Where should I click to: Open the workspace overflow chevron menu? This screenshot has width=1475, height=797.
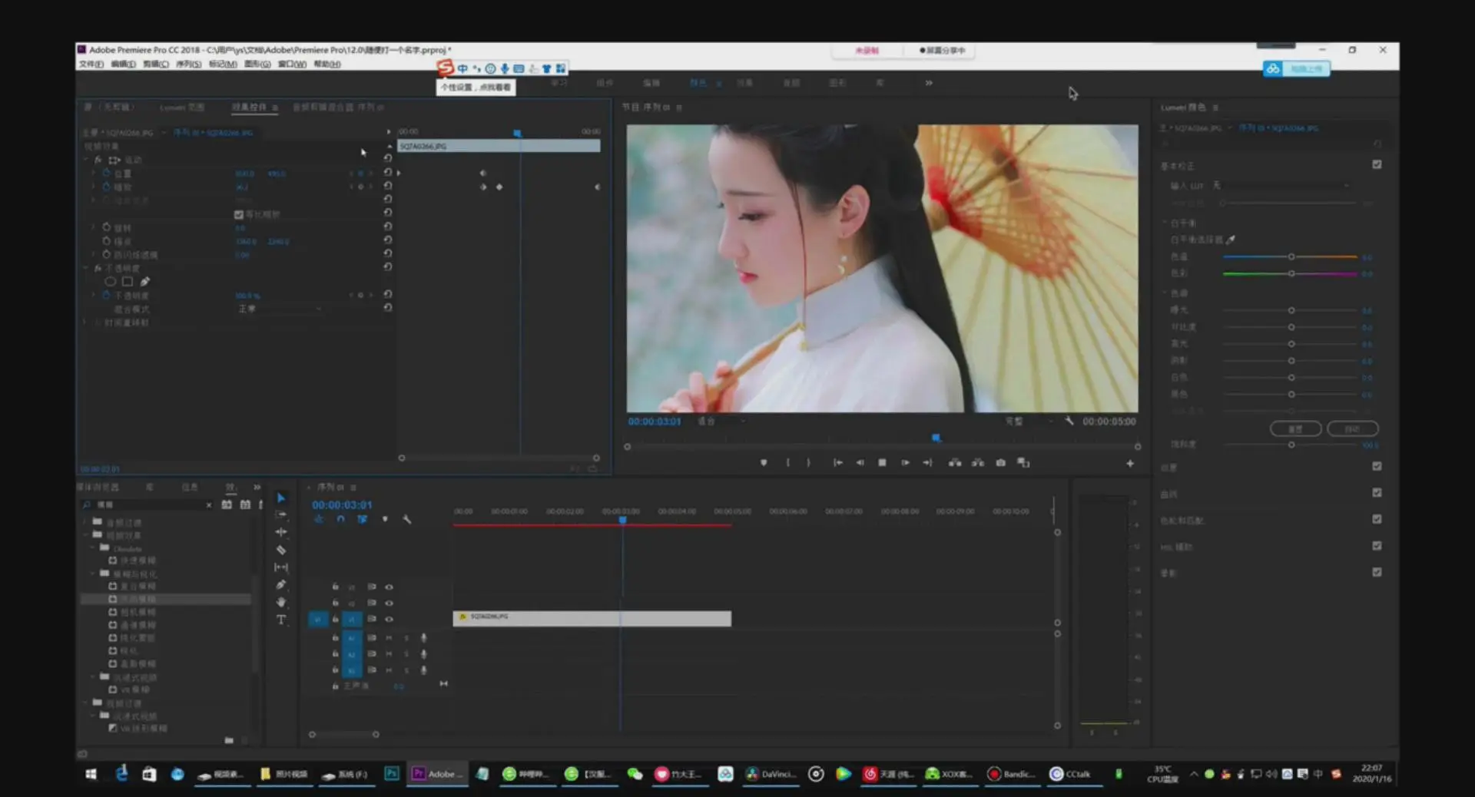(x=929, y=83)
